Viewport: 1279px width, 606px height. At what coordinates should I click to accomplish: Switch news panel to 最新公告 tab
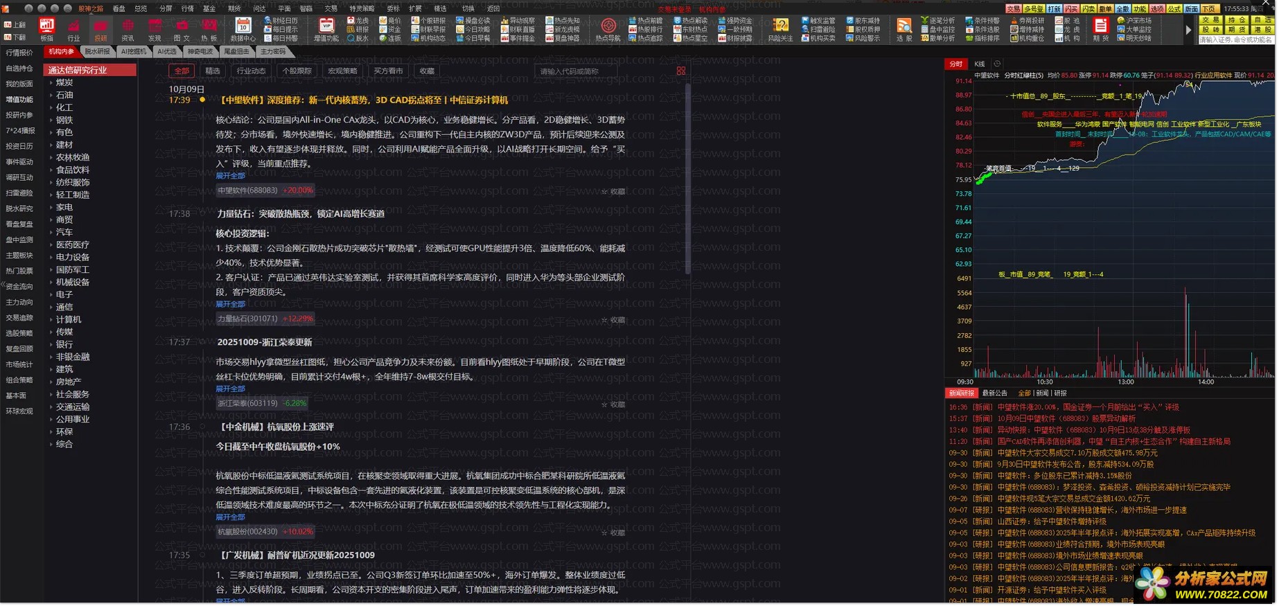(x=994, y=393)
